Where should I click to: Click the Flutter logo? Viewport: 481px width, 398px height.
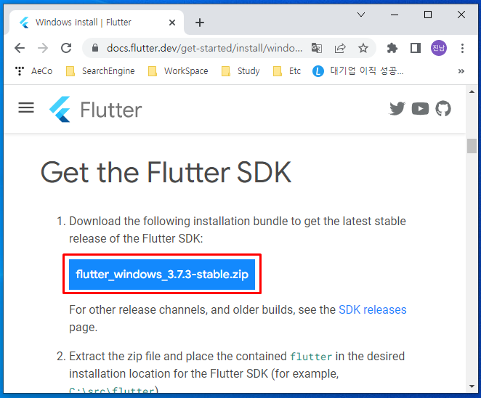[95, 110]
